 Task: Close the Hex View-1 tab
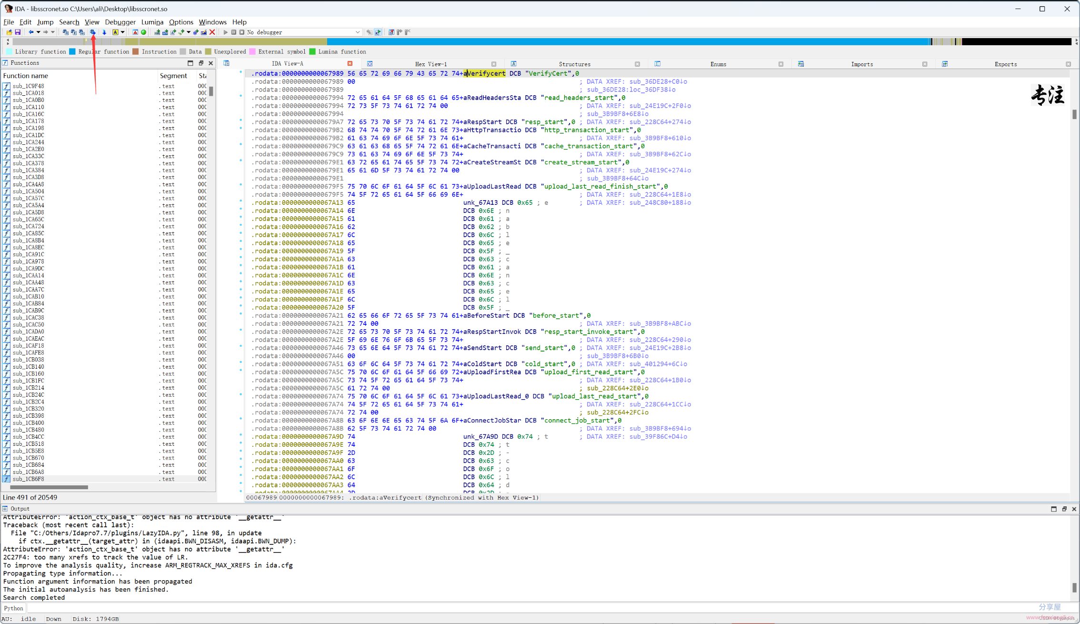[x=494, y=64]
